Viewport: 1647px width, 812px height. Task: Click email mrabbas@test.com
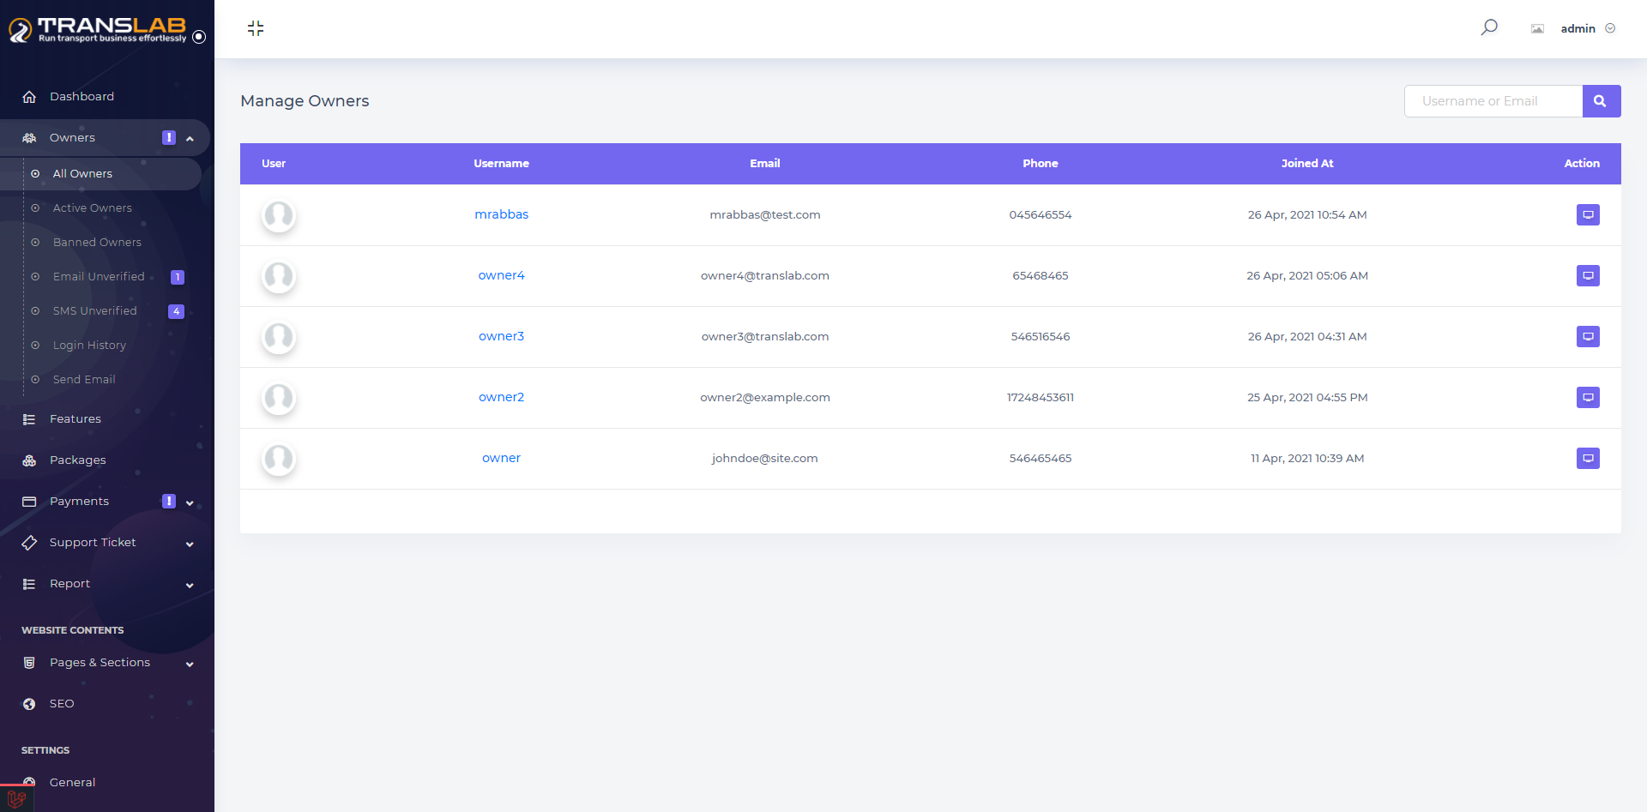click(765, 214)
